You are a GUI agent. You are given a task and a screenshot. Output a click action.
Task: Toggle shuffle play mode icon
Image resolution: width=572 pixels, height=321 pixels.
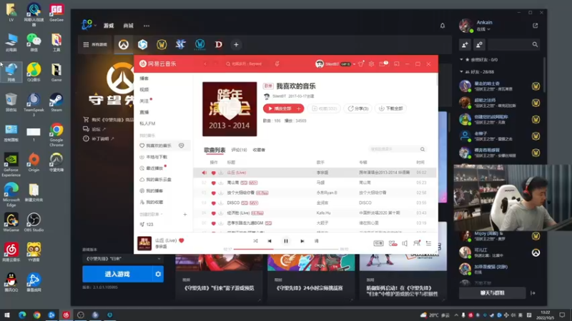(255, 241)
